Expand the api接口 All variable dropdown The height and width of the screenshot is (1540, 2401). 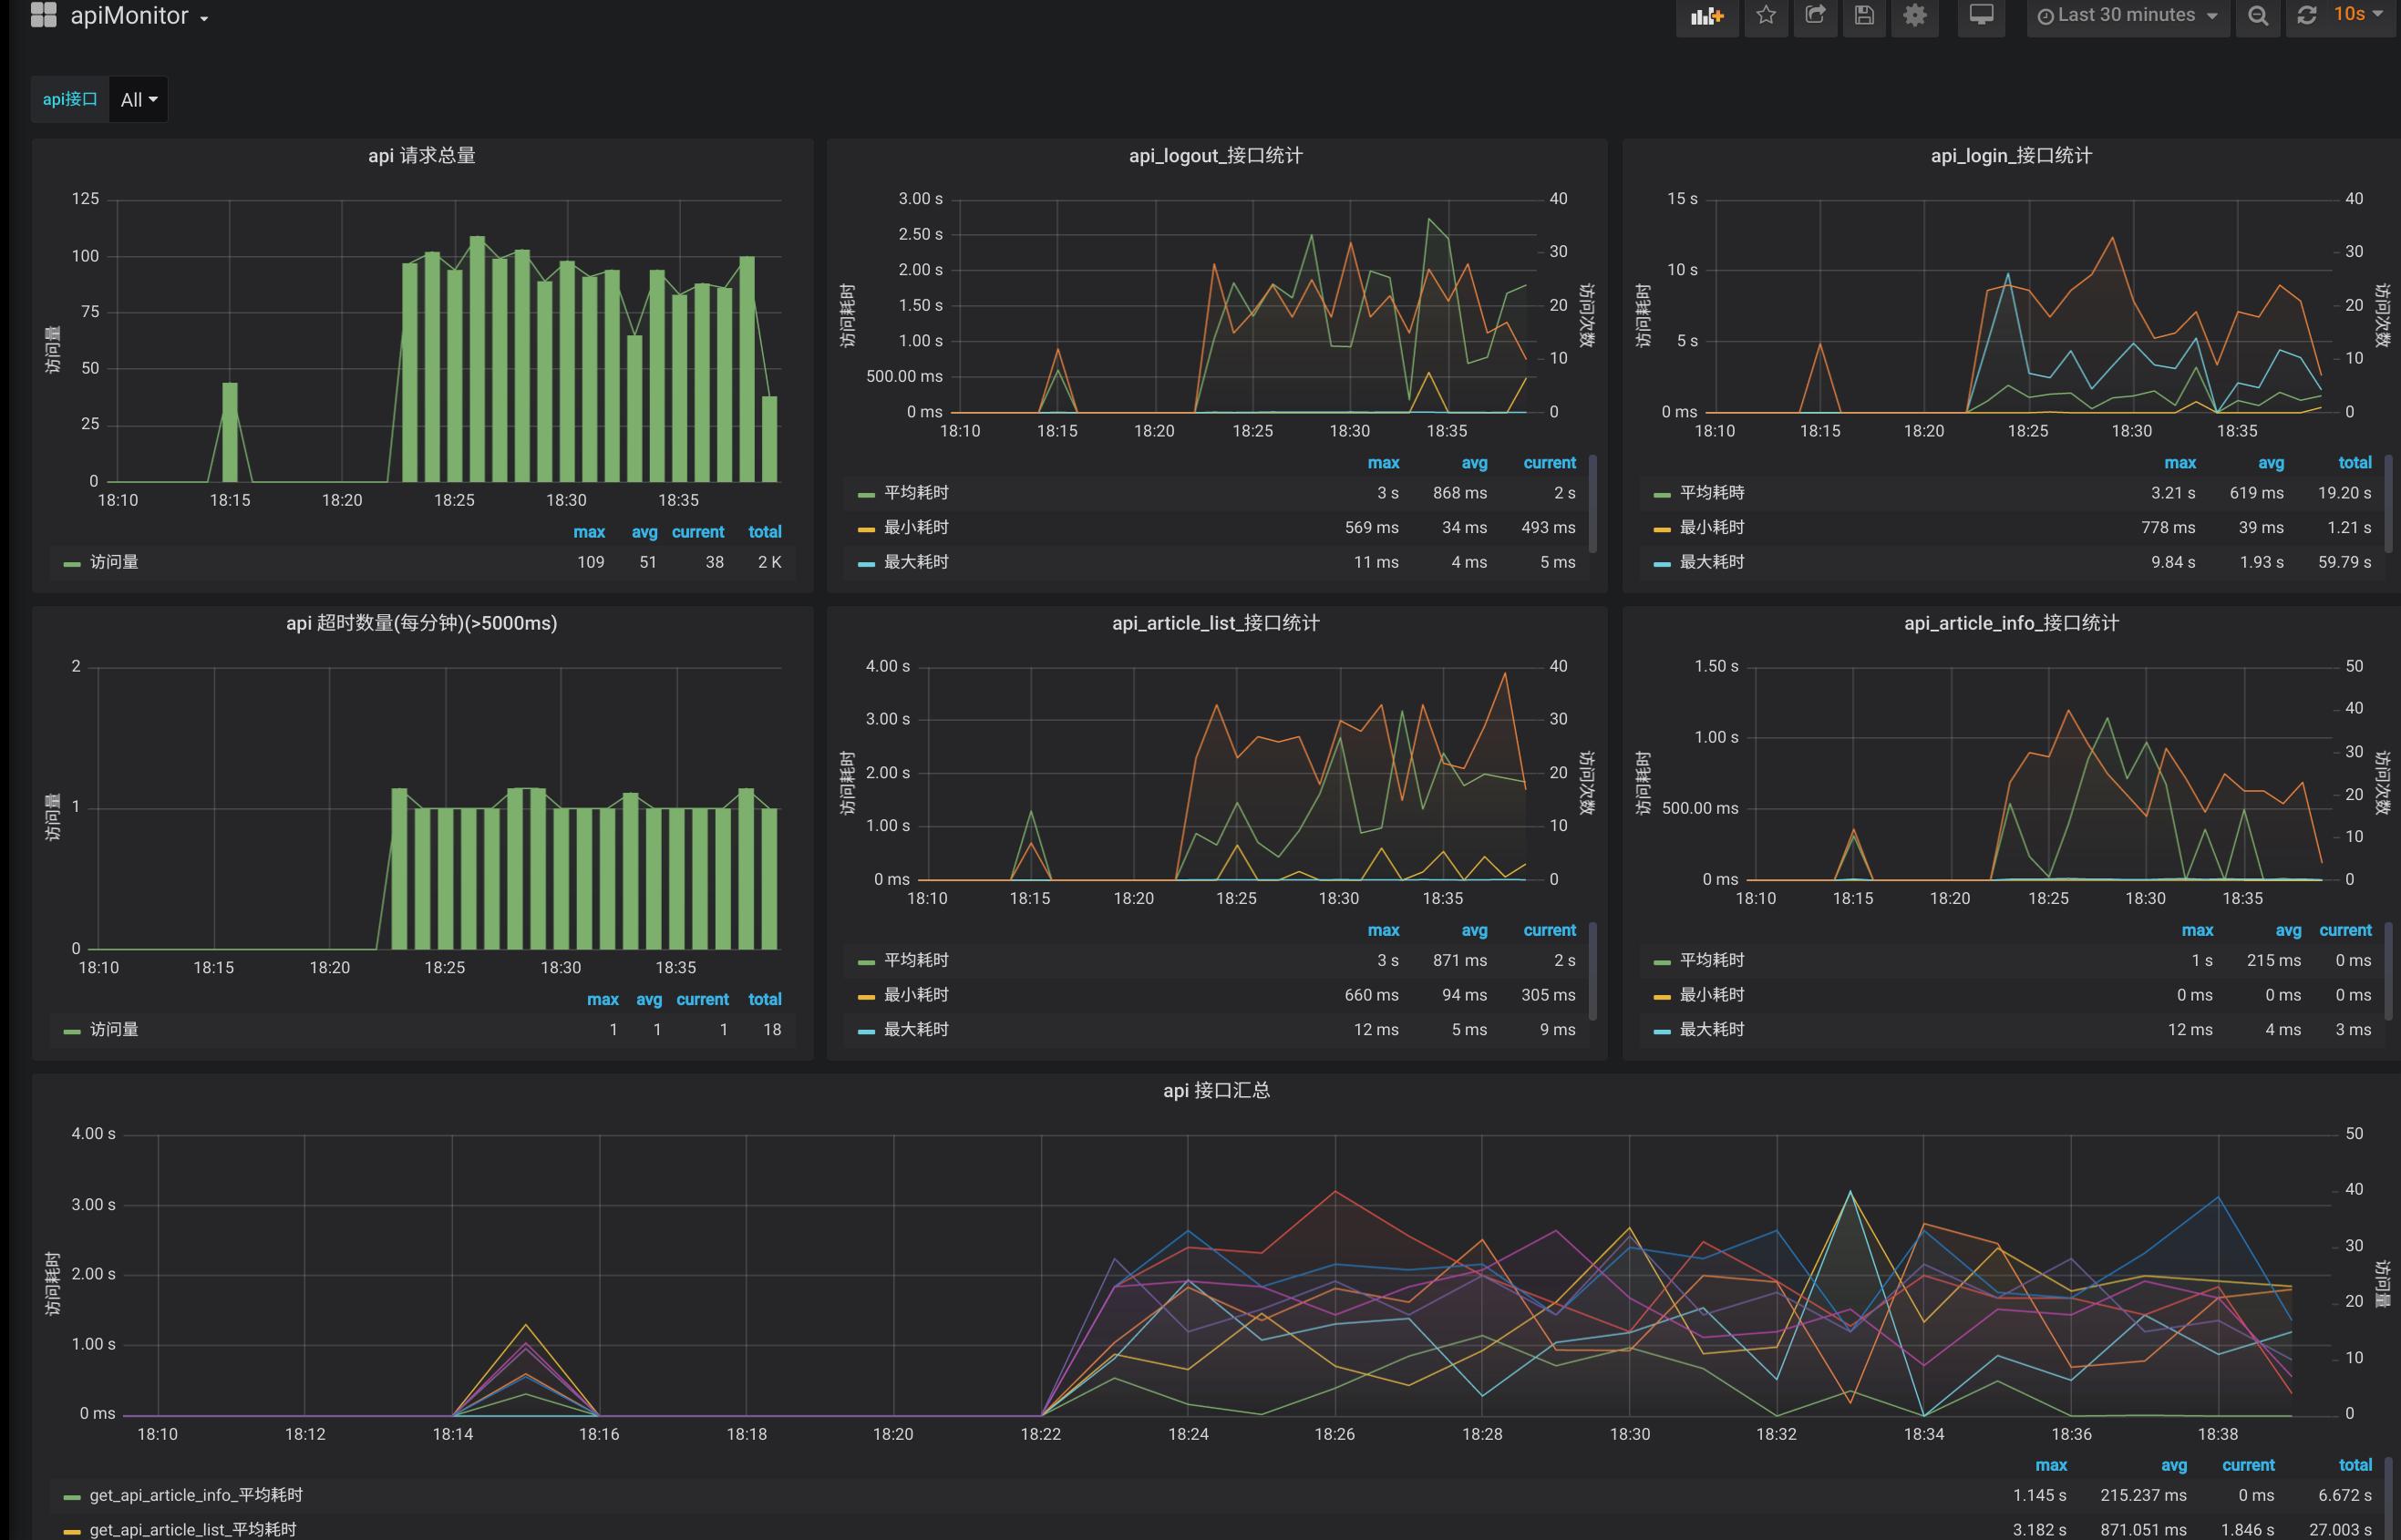coord(138,100)
